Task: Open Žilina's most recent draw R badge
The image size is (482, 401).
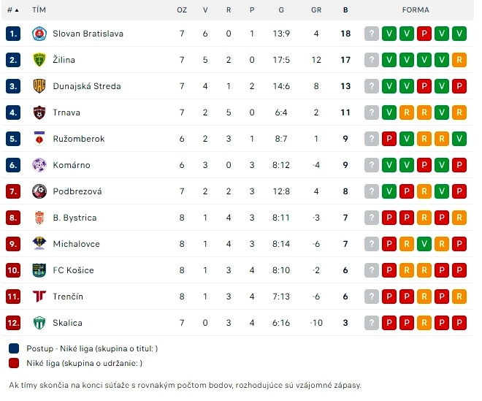Action: (x=459, y=60)
